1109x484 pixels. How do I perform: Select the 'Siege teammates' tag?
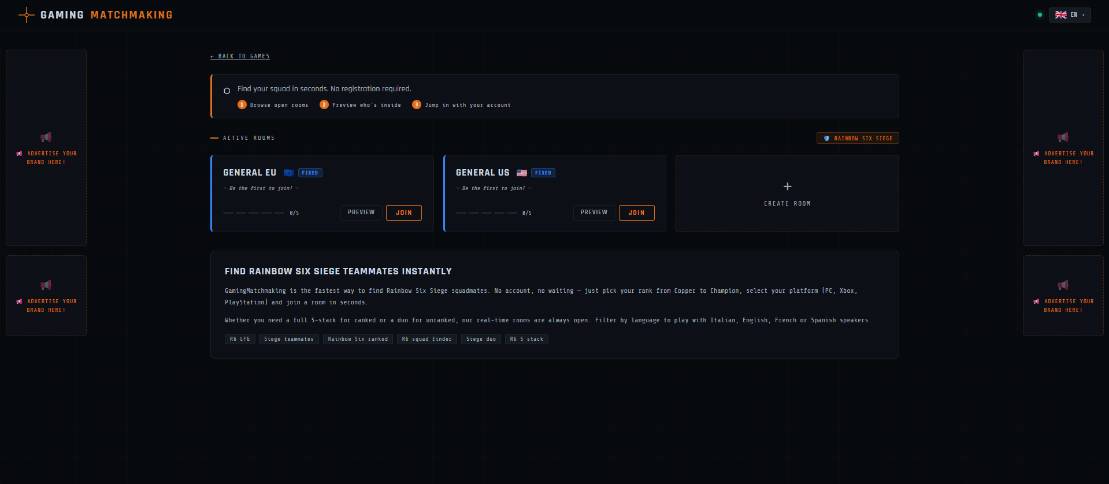coord(289,339)
